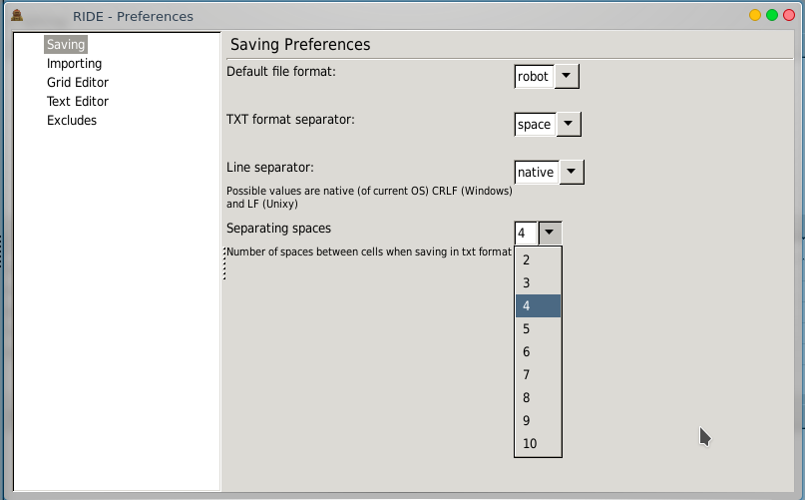This screenshot has height=500, width=805.
Task: Minimize the Preferences window with yellow button
Action: pyautogui.click(x=755, y=15)
